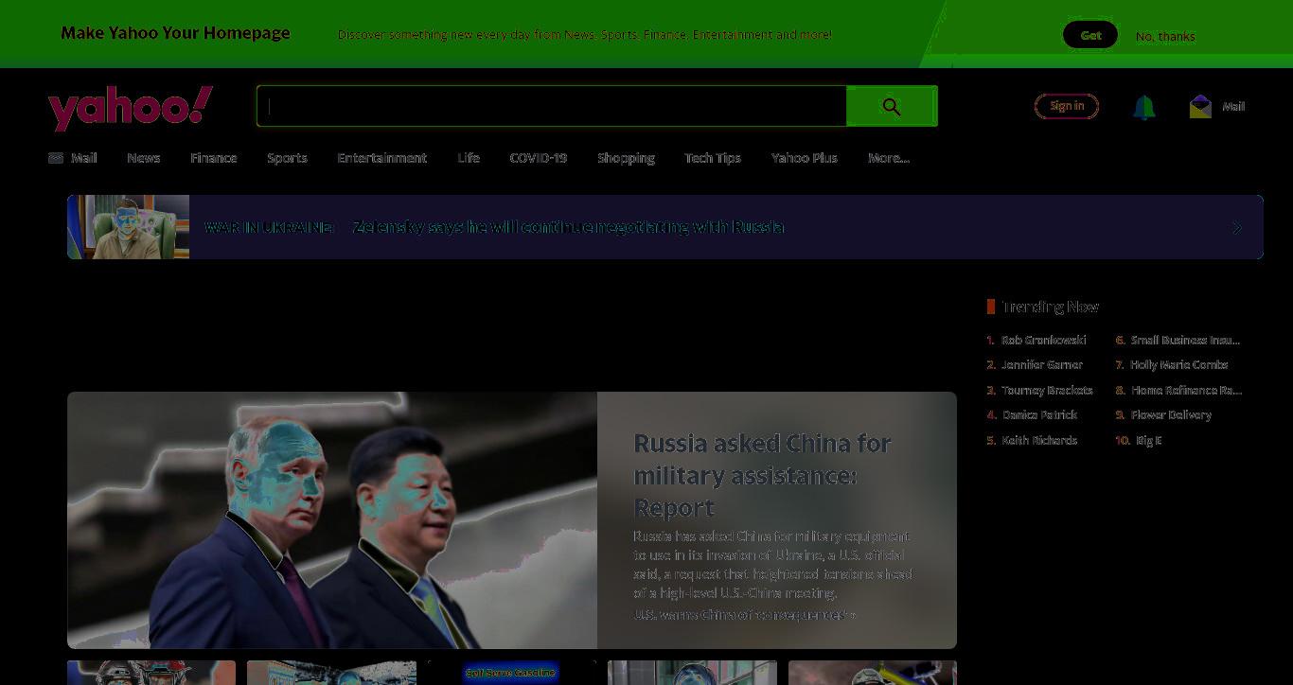Open 'U.S. warns China of consequences' link
This screenshot has width=1293, height=685.
pyautogui.click(x=744, y=615)
